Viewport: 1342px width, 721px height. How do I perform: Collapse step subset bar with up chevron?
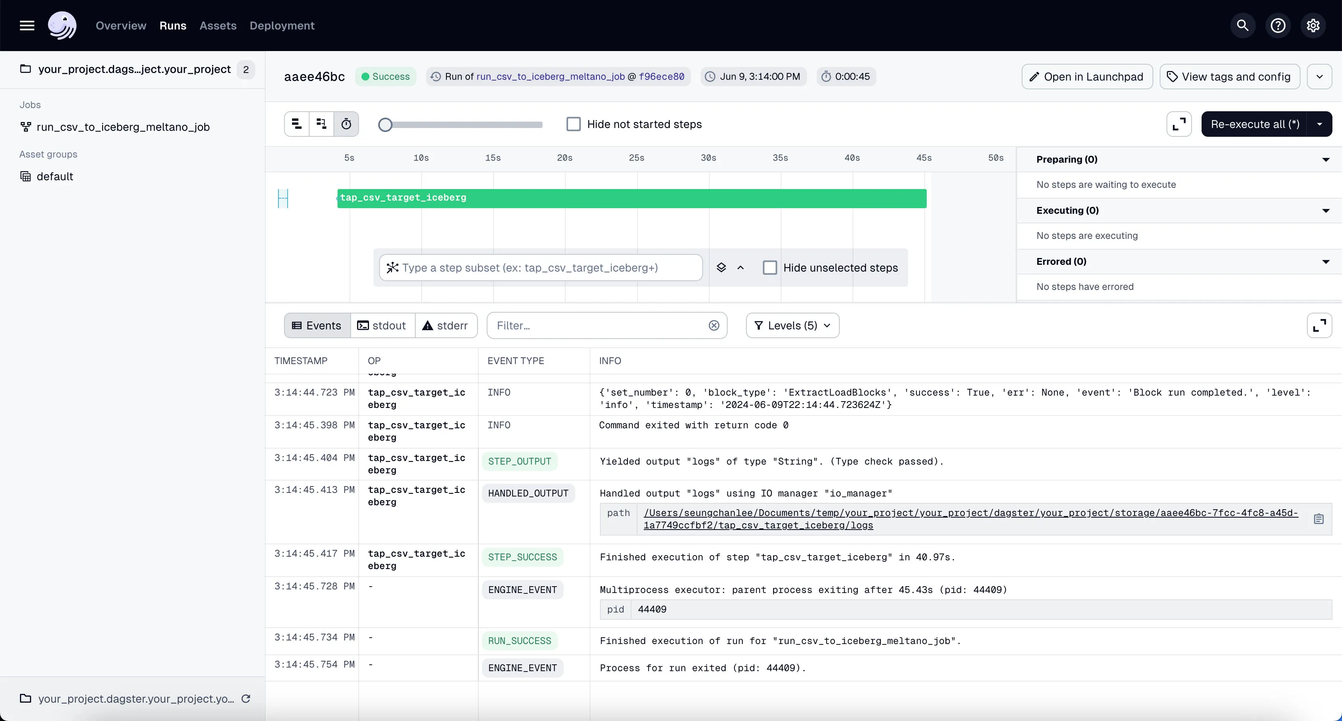tap(740, 268)
